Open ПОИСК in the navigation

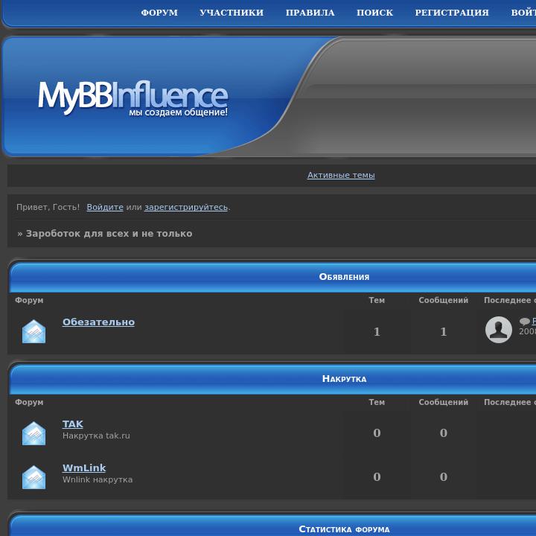pos(374,13)
